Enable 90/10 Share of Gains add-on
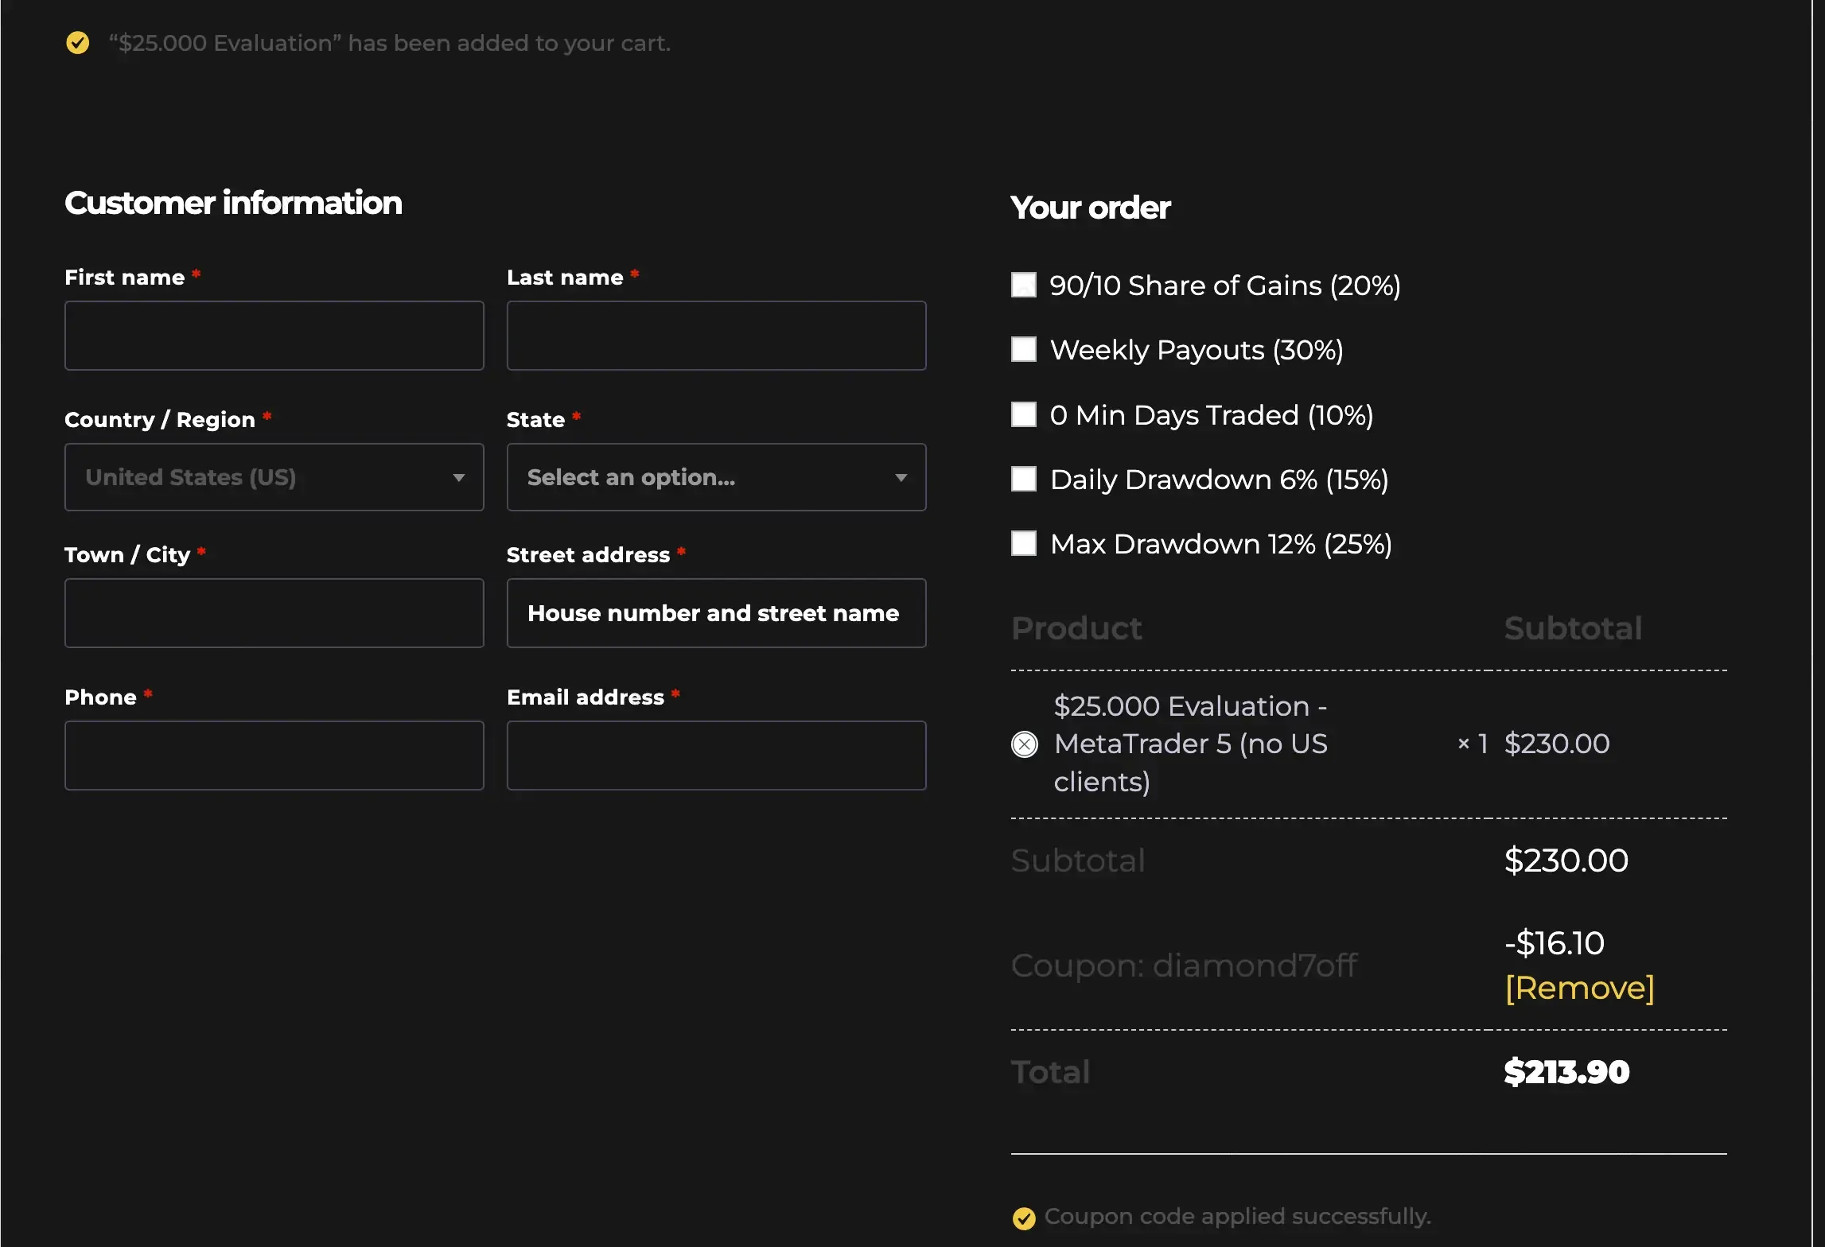The height and width of the screenshot is (1247, 1825). 1023,285
